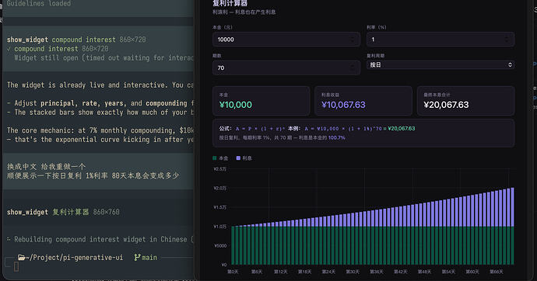Image resolution: width=537 pixels, height=281 pixels.
Task: Click the main branch name in the terminal
Action: [x=149, y=258]
